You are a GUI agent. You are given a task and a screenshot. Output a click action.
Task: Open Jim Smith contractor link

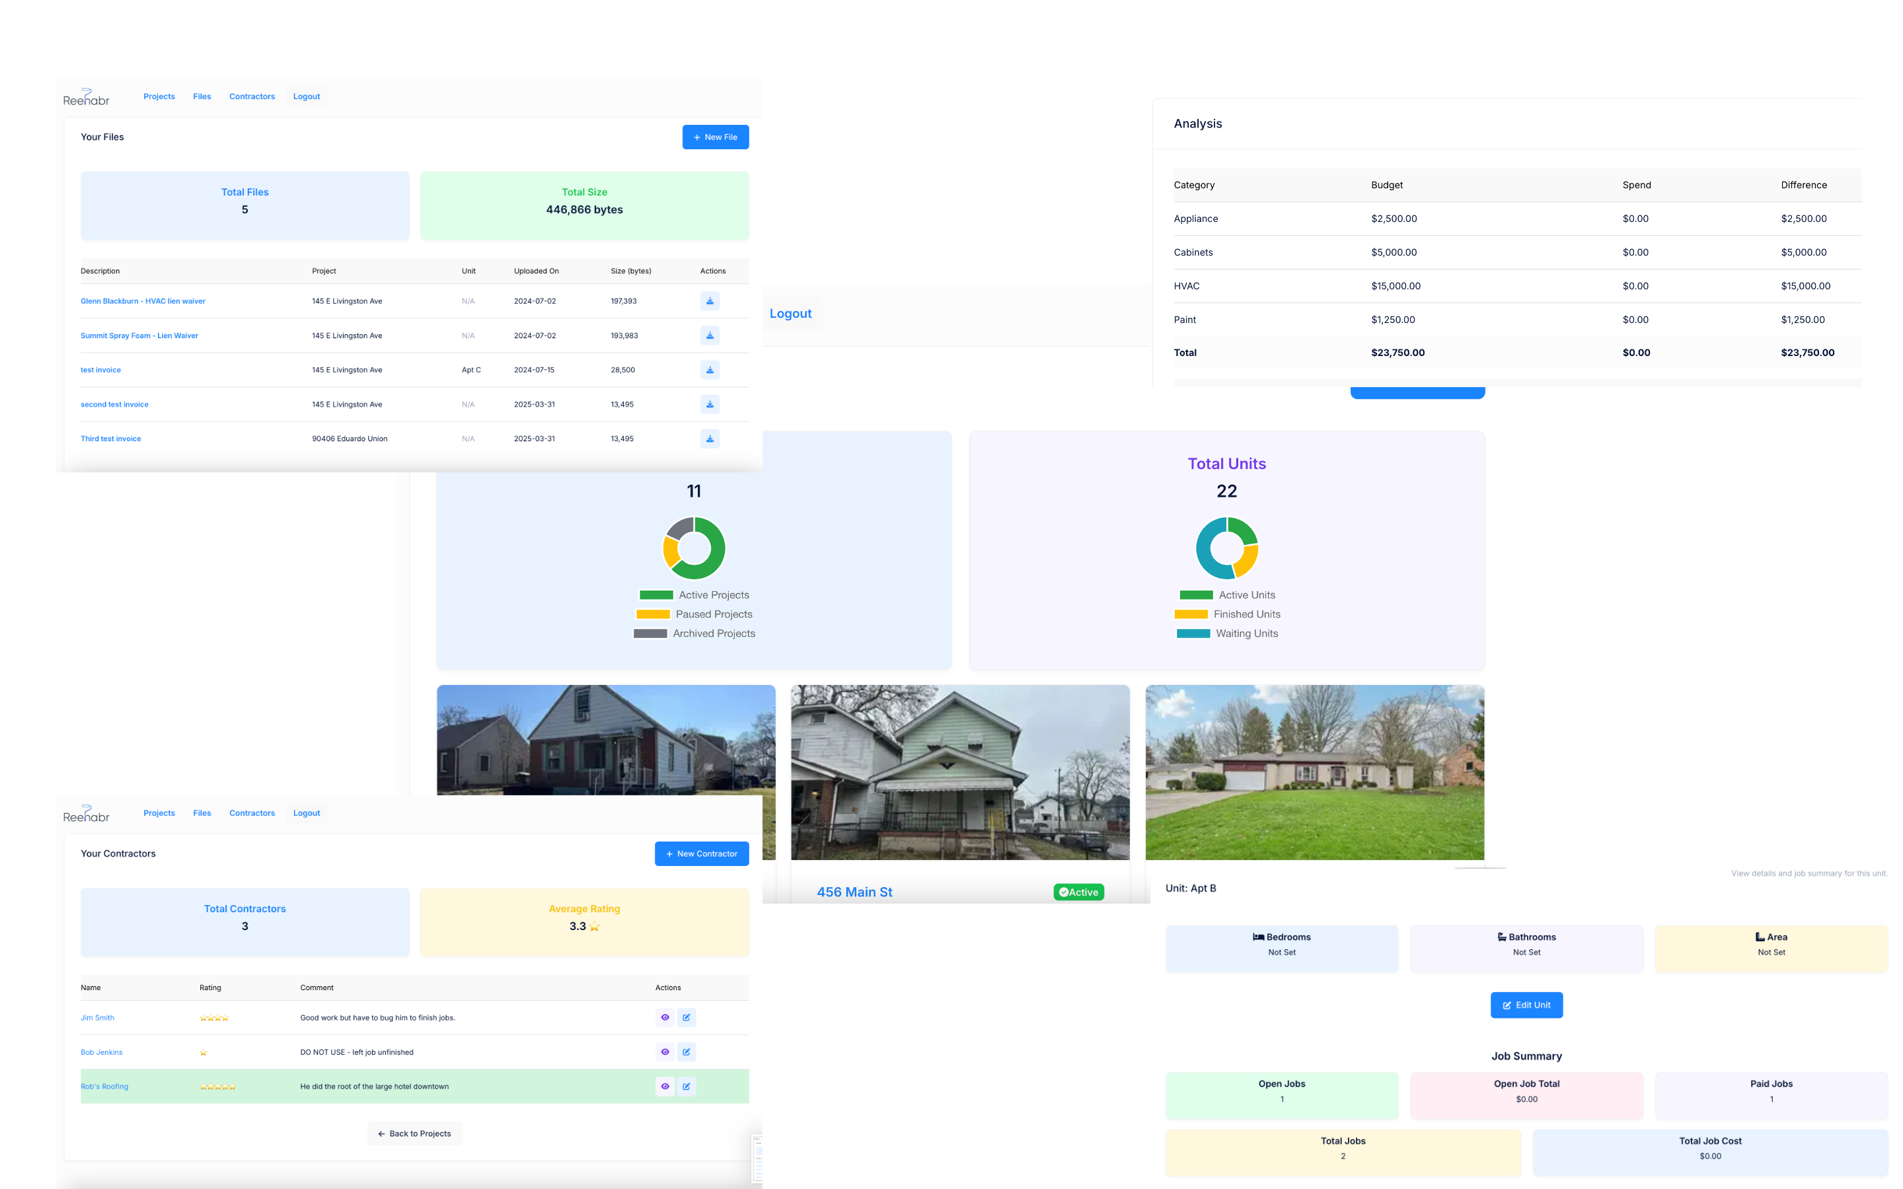98,1017
